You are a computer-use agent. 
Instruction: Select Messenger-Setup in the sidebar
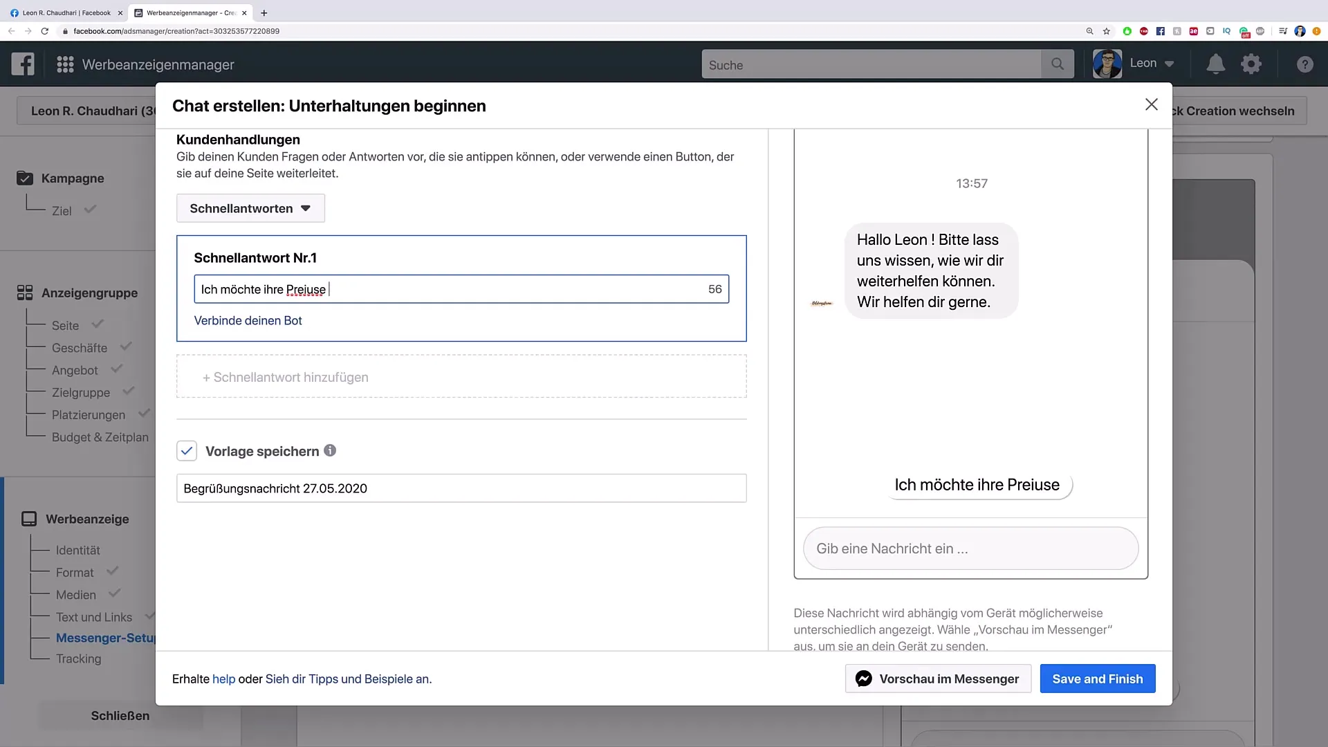[x=106, y=638]
